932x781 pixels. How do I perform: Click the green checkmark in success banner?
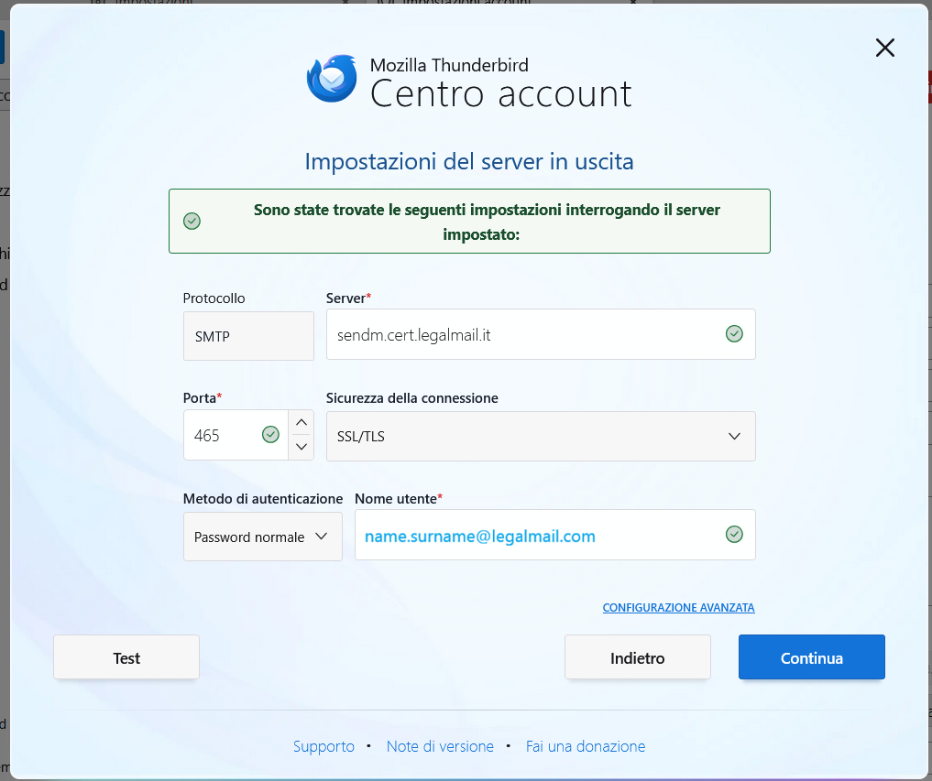(x=192, y=221)
